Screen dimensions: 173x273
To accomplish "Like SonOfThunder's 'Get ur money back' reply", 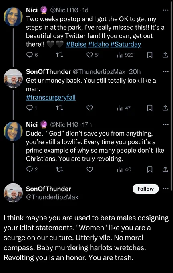I will tap(90, 108).
